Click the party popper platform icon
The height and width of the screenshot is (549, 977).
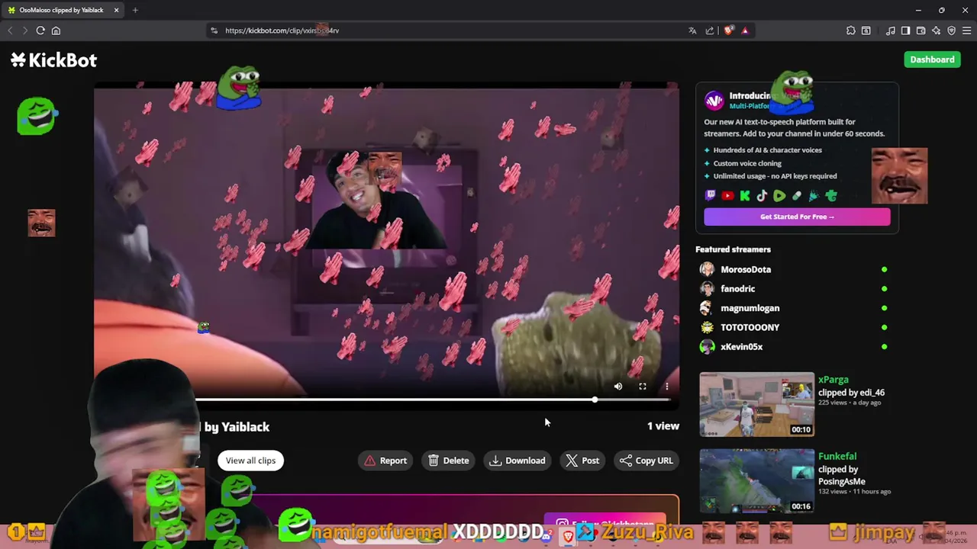[814, 196]
